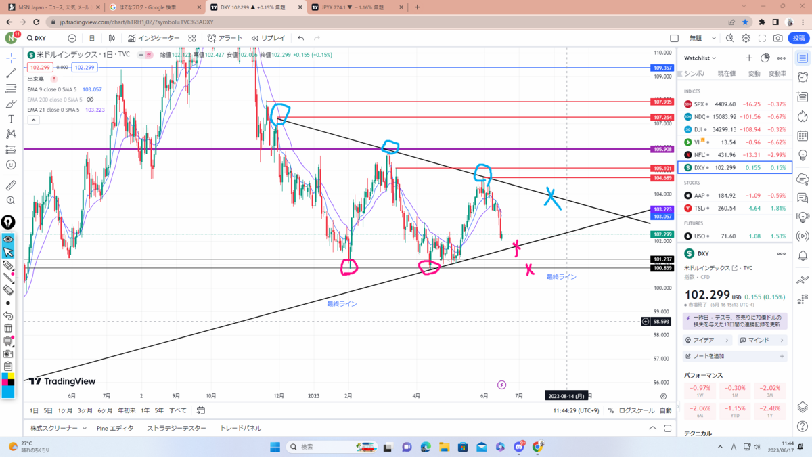Open the マインド dropdown chevron
This screenshot has width=812, height=457.
(x=782, y=340)
